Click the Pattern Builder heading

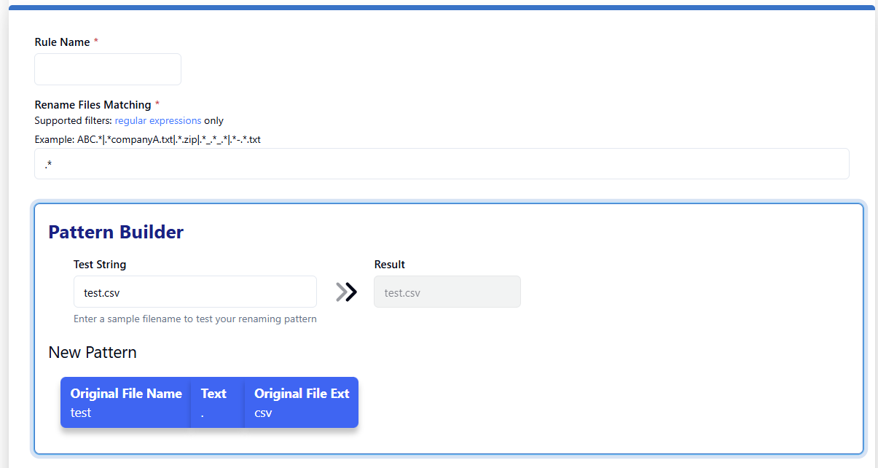click(116, 233)
